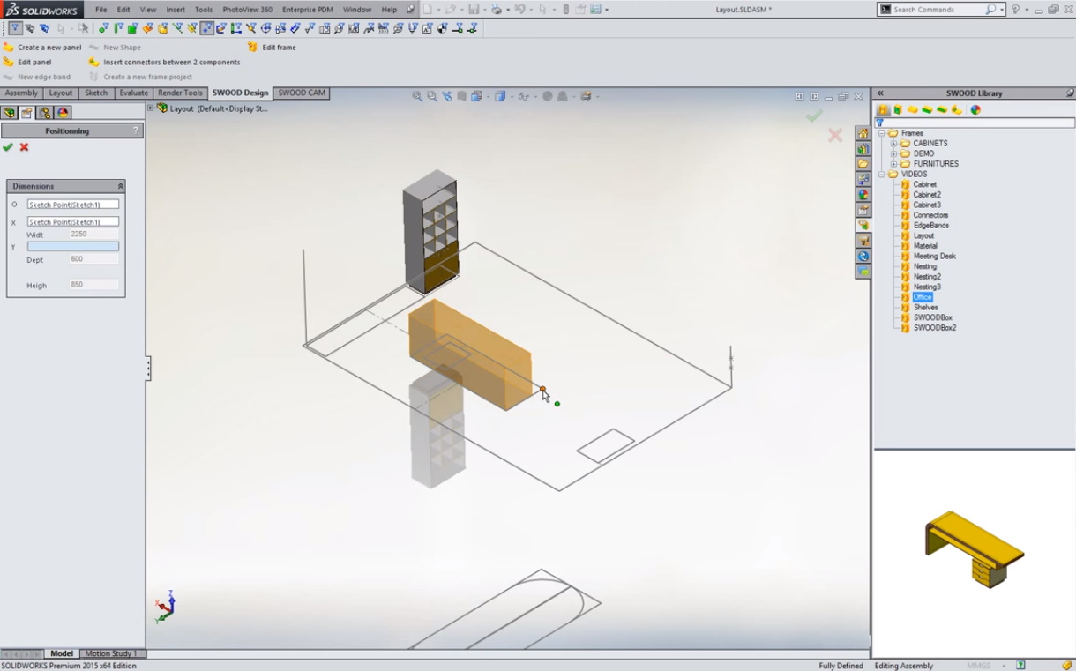The width and height of the screenshot is (1076, 671).
Task: Open the Edit frame tool
Action: (279, 48)
